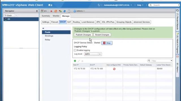Image resolution: width=181 pixels, height=101 pixels.
Task: Click the refresh icon in top header
Action: tap(99, 5)
